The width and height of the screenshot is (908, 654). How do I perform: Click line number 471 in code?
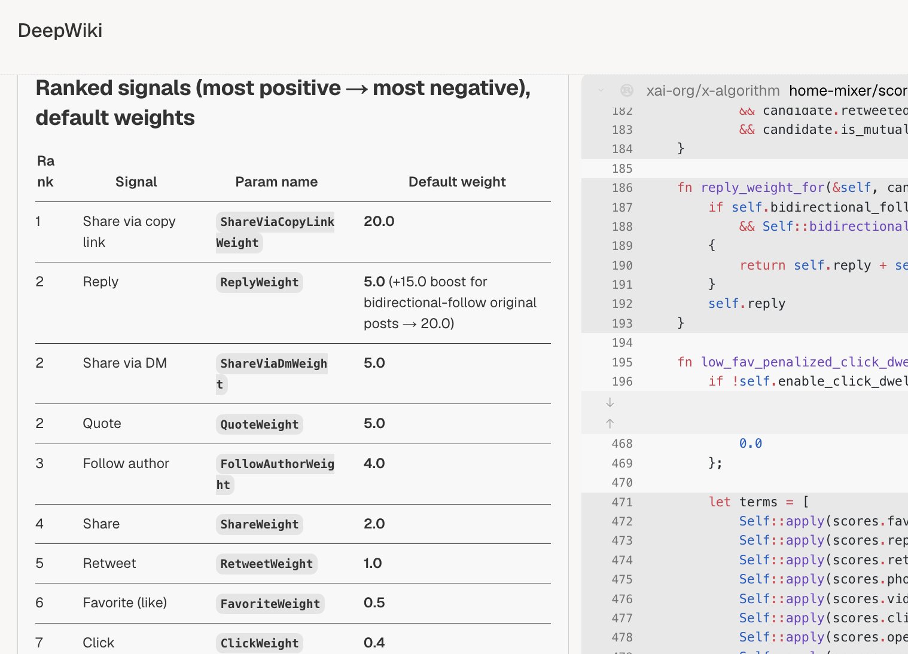[x=622, y=502]
